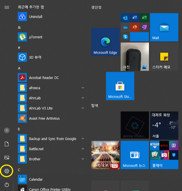This screenshot has height=191, width=182.
Task: Click the '#' section header
Action: point(19,48)
